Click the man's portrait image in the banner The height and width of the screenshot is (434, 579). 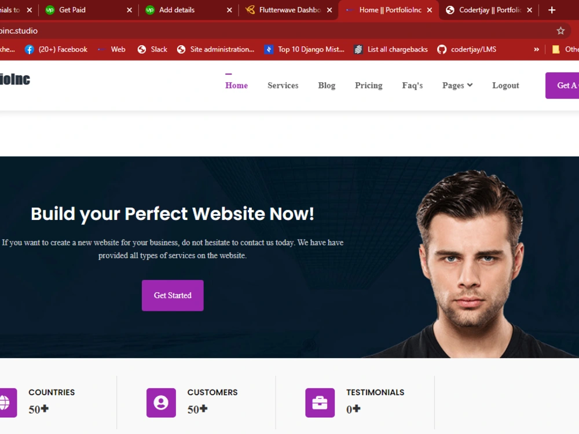tap(471, 264)
